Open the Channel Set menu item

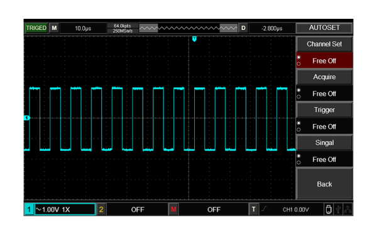[324, 44]
